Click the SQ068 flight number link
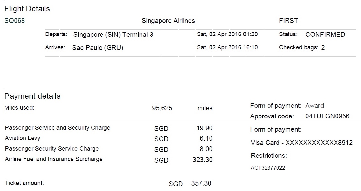This screenshot has width=361, height=191. 15,21
